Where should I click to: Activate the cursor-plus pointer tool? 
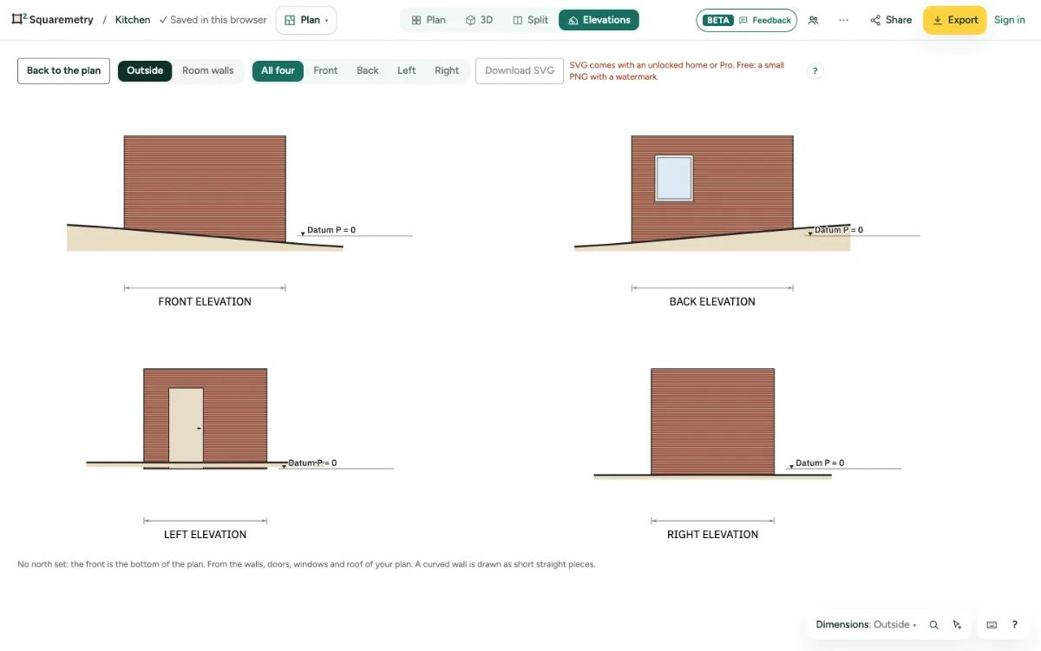pos(957,625)
